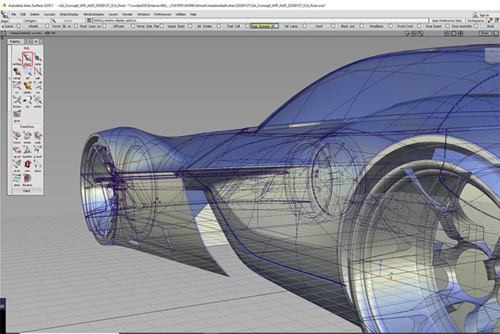The width and height of the screenshot is (500, 334).
Task: Select the Pick subdiv tool
Action: (x=27, y=88)
